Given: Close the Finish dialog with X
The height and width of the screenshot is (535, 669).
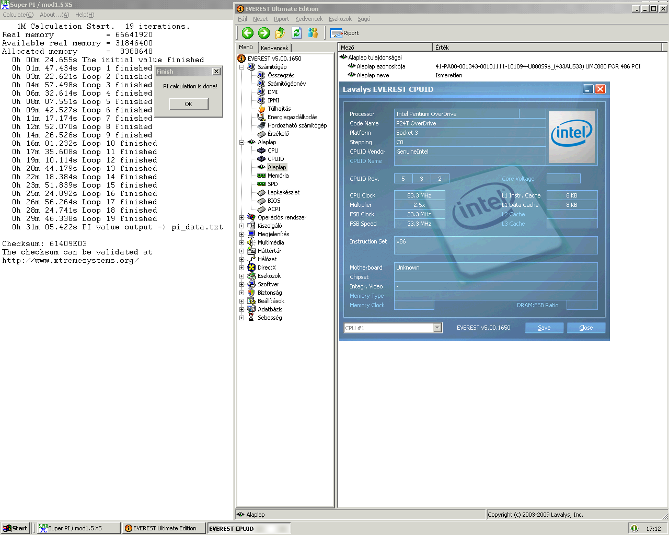Looking at the screenshot, I should (216, 72).
